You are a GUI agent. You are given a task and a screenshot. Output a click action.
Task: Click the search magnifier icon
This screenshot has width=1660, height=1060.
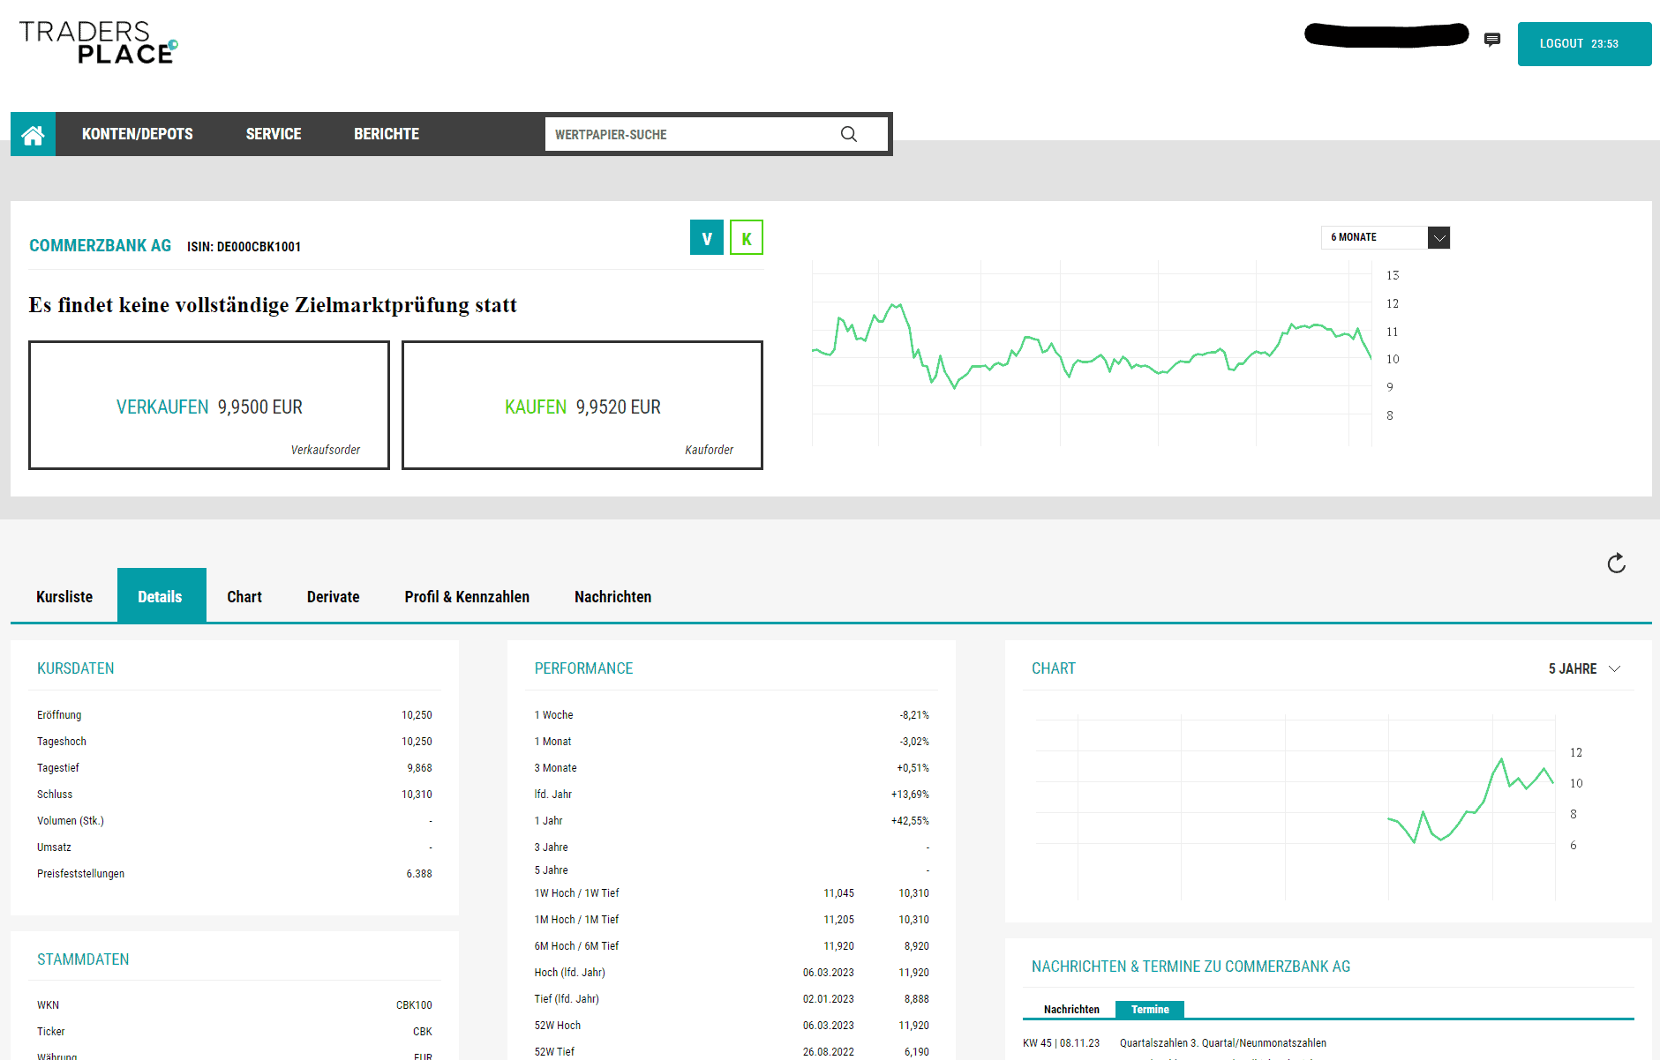(848, 134)
